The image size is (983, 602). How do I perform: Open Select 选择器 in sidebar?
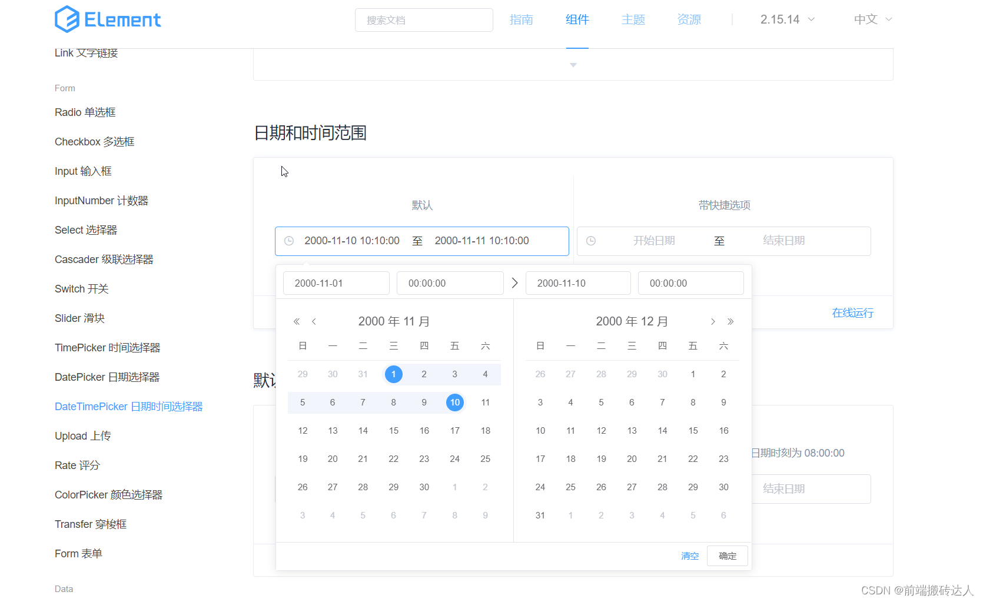pos(86,230)
